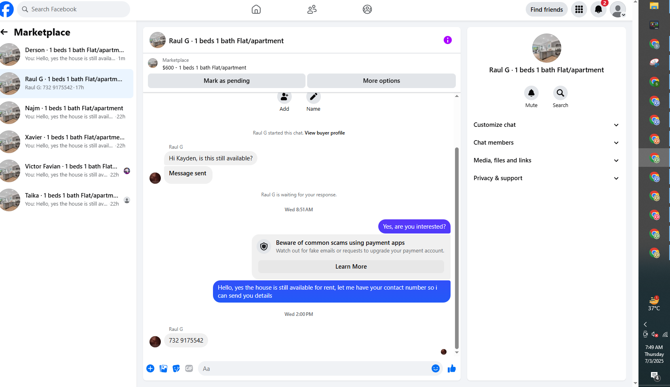Open Xavier conversation in the list
Screen dimensions: 670x387
coord(67,141)
